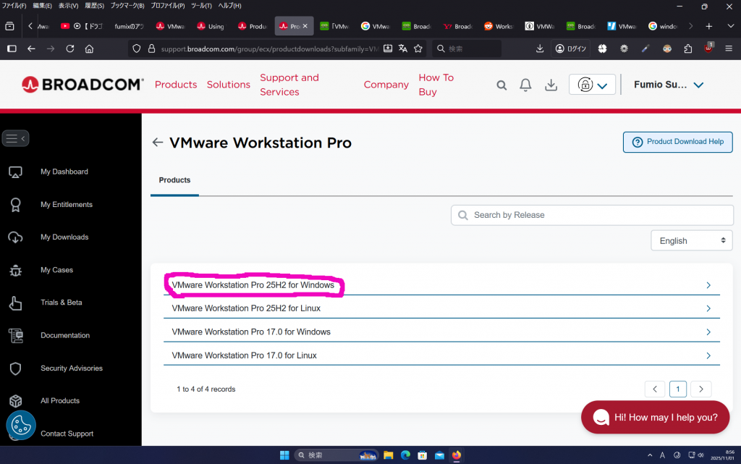The height and width of the screenshot is (464, 741).
Task: Expand the Fumio user account menu
Action: click(x=668, y=85)
